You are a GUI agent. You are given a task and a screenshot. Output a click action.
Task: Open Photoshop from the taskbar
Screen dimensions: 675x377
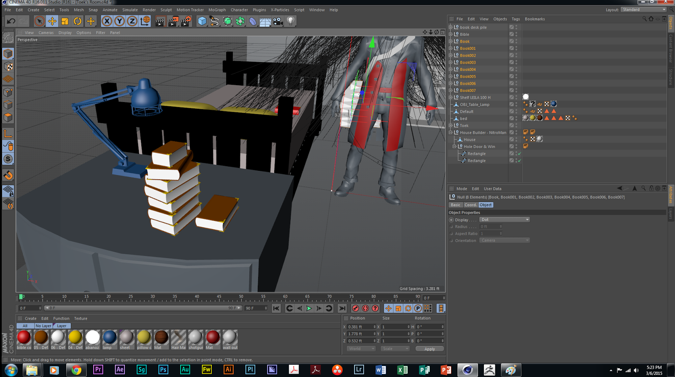tap(163, 370)
